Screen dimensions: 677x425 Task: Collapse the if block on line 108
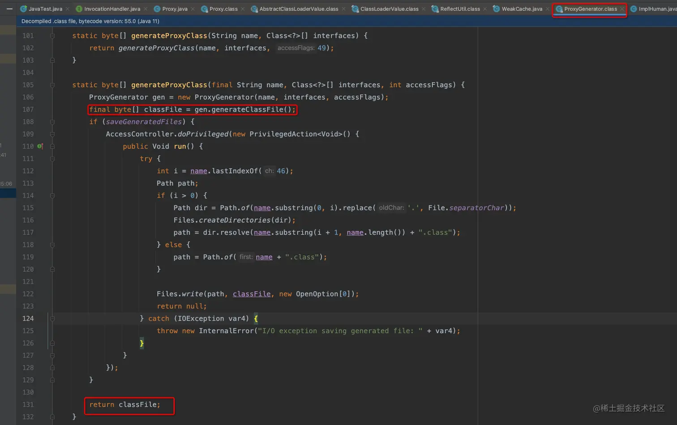52,122
